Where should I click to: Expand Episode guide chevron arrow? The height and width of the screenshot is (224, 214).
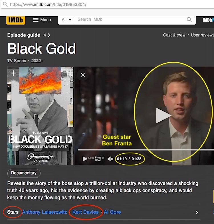click(x=49, y=35)
